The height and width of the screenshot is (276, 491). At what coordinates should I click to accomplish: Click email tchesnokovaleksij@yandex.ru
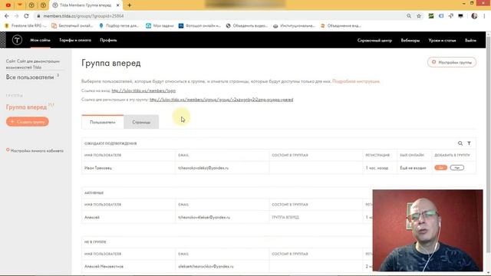point(203,168)
